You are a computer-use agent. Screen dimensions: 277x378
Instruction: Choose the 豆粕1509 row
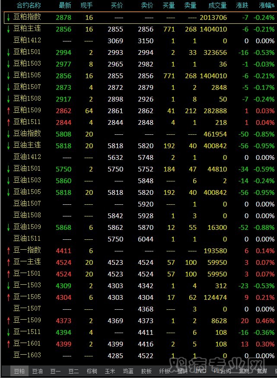coord(140,111)
